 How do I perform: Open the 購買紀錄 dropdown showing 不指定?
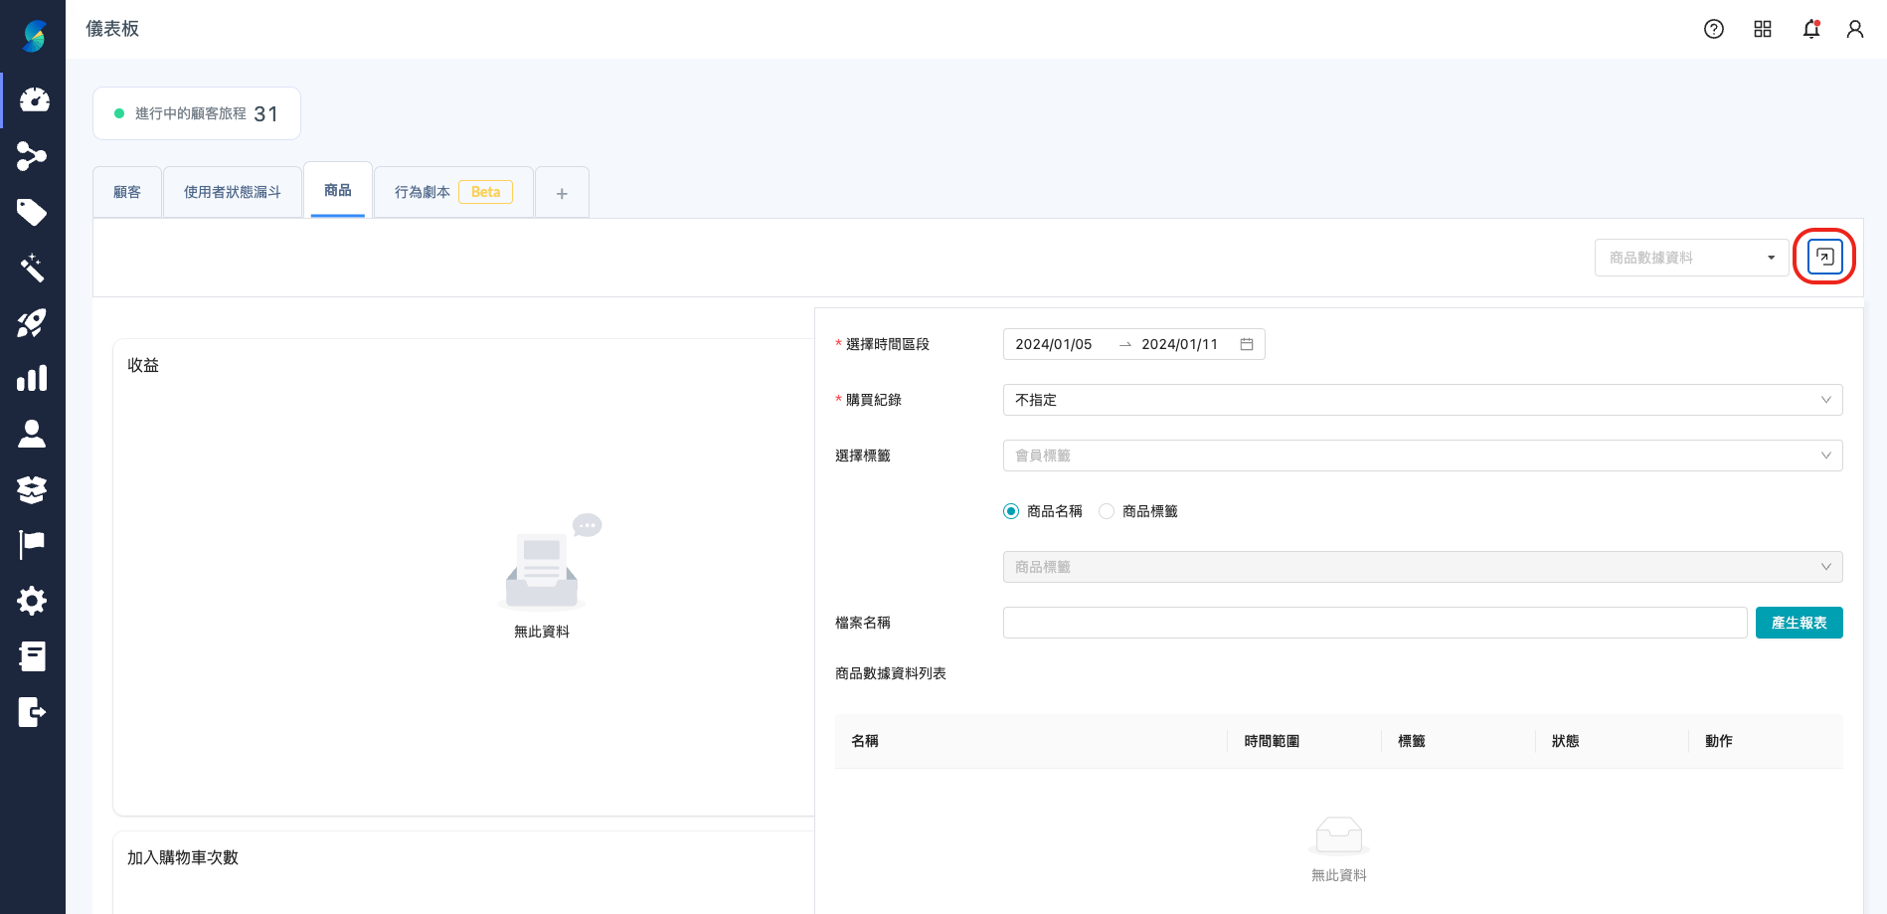point(1421,399)
